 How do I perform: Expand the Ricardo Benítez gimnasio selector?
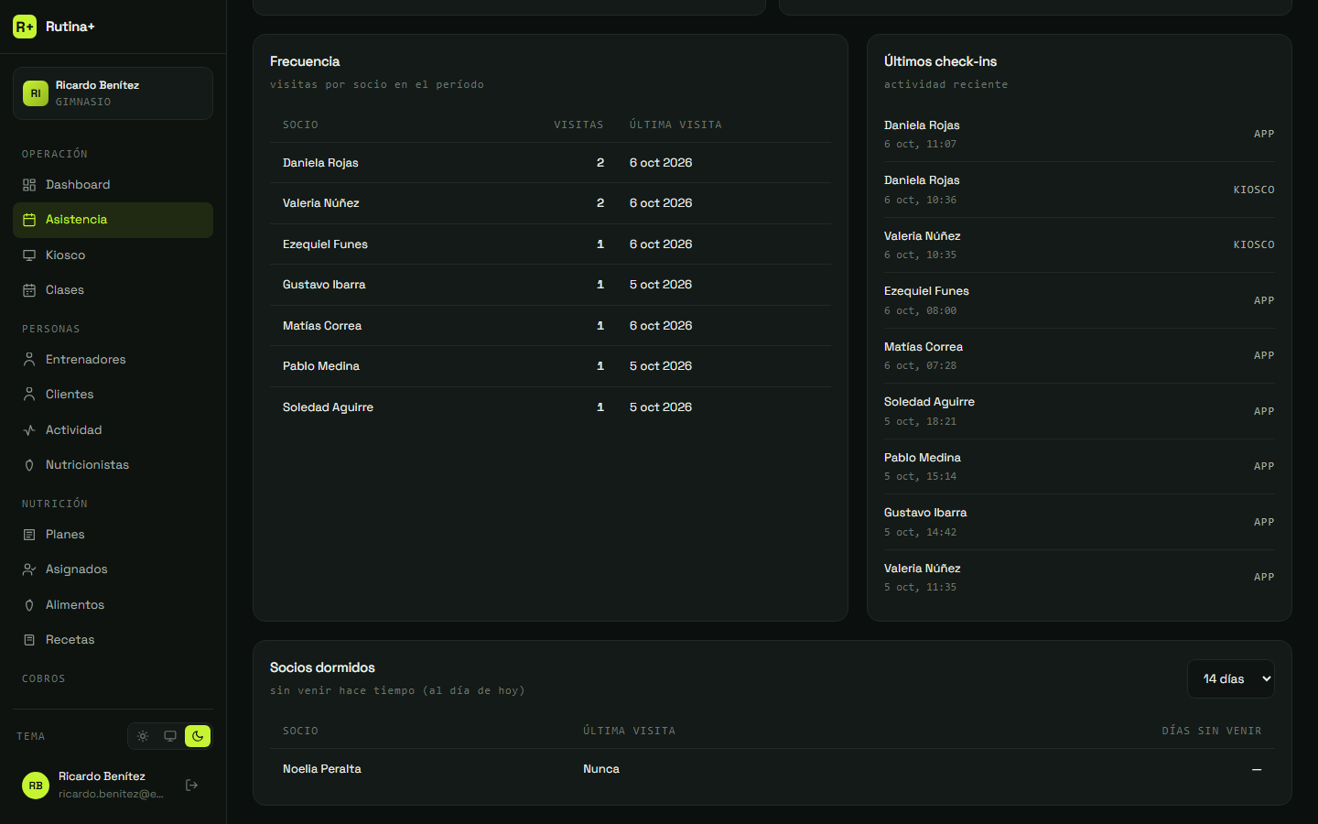coord(113,93)
